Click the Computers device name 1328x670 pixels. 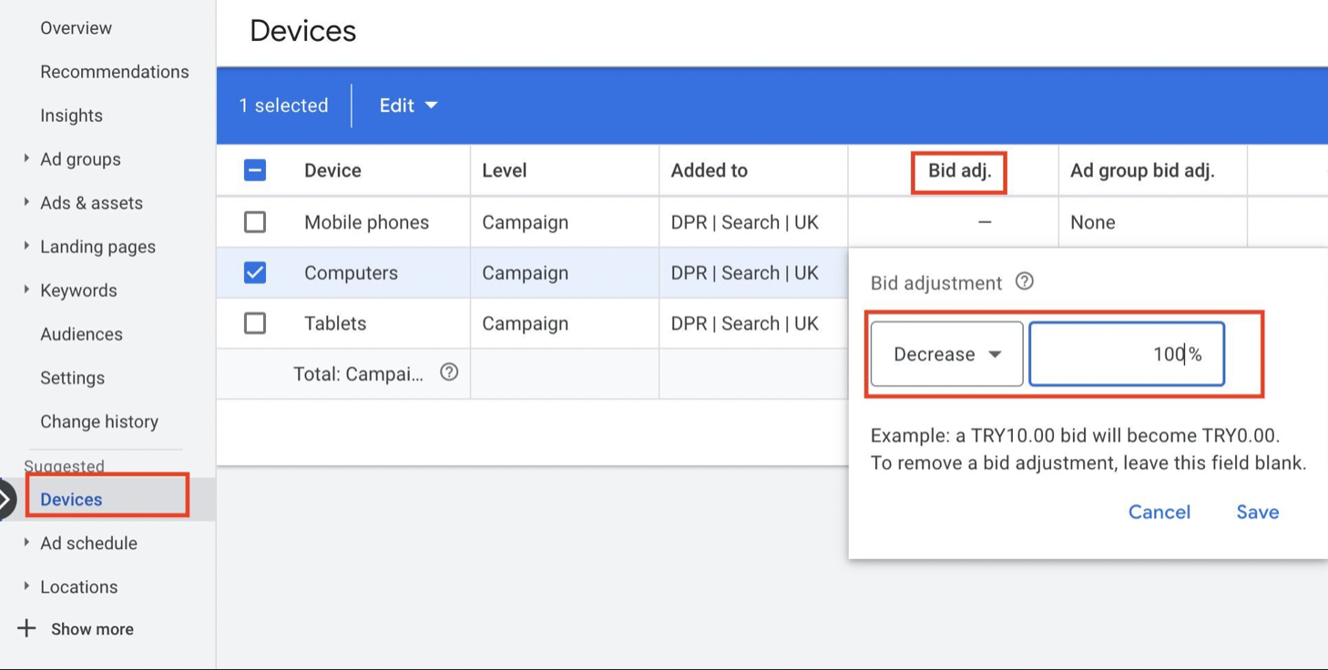pos(351,273)
